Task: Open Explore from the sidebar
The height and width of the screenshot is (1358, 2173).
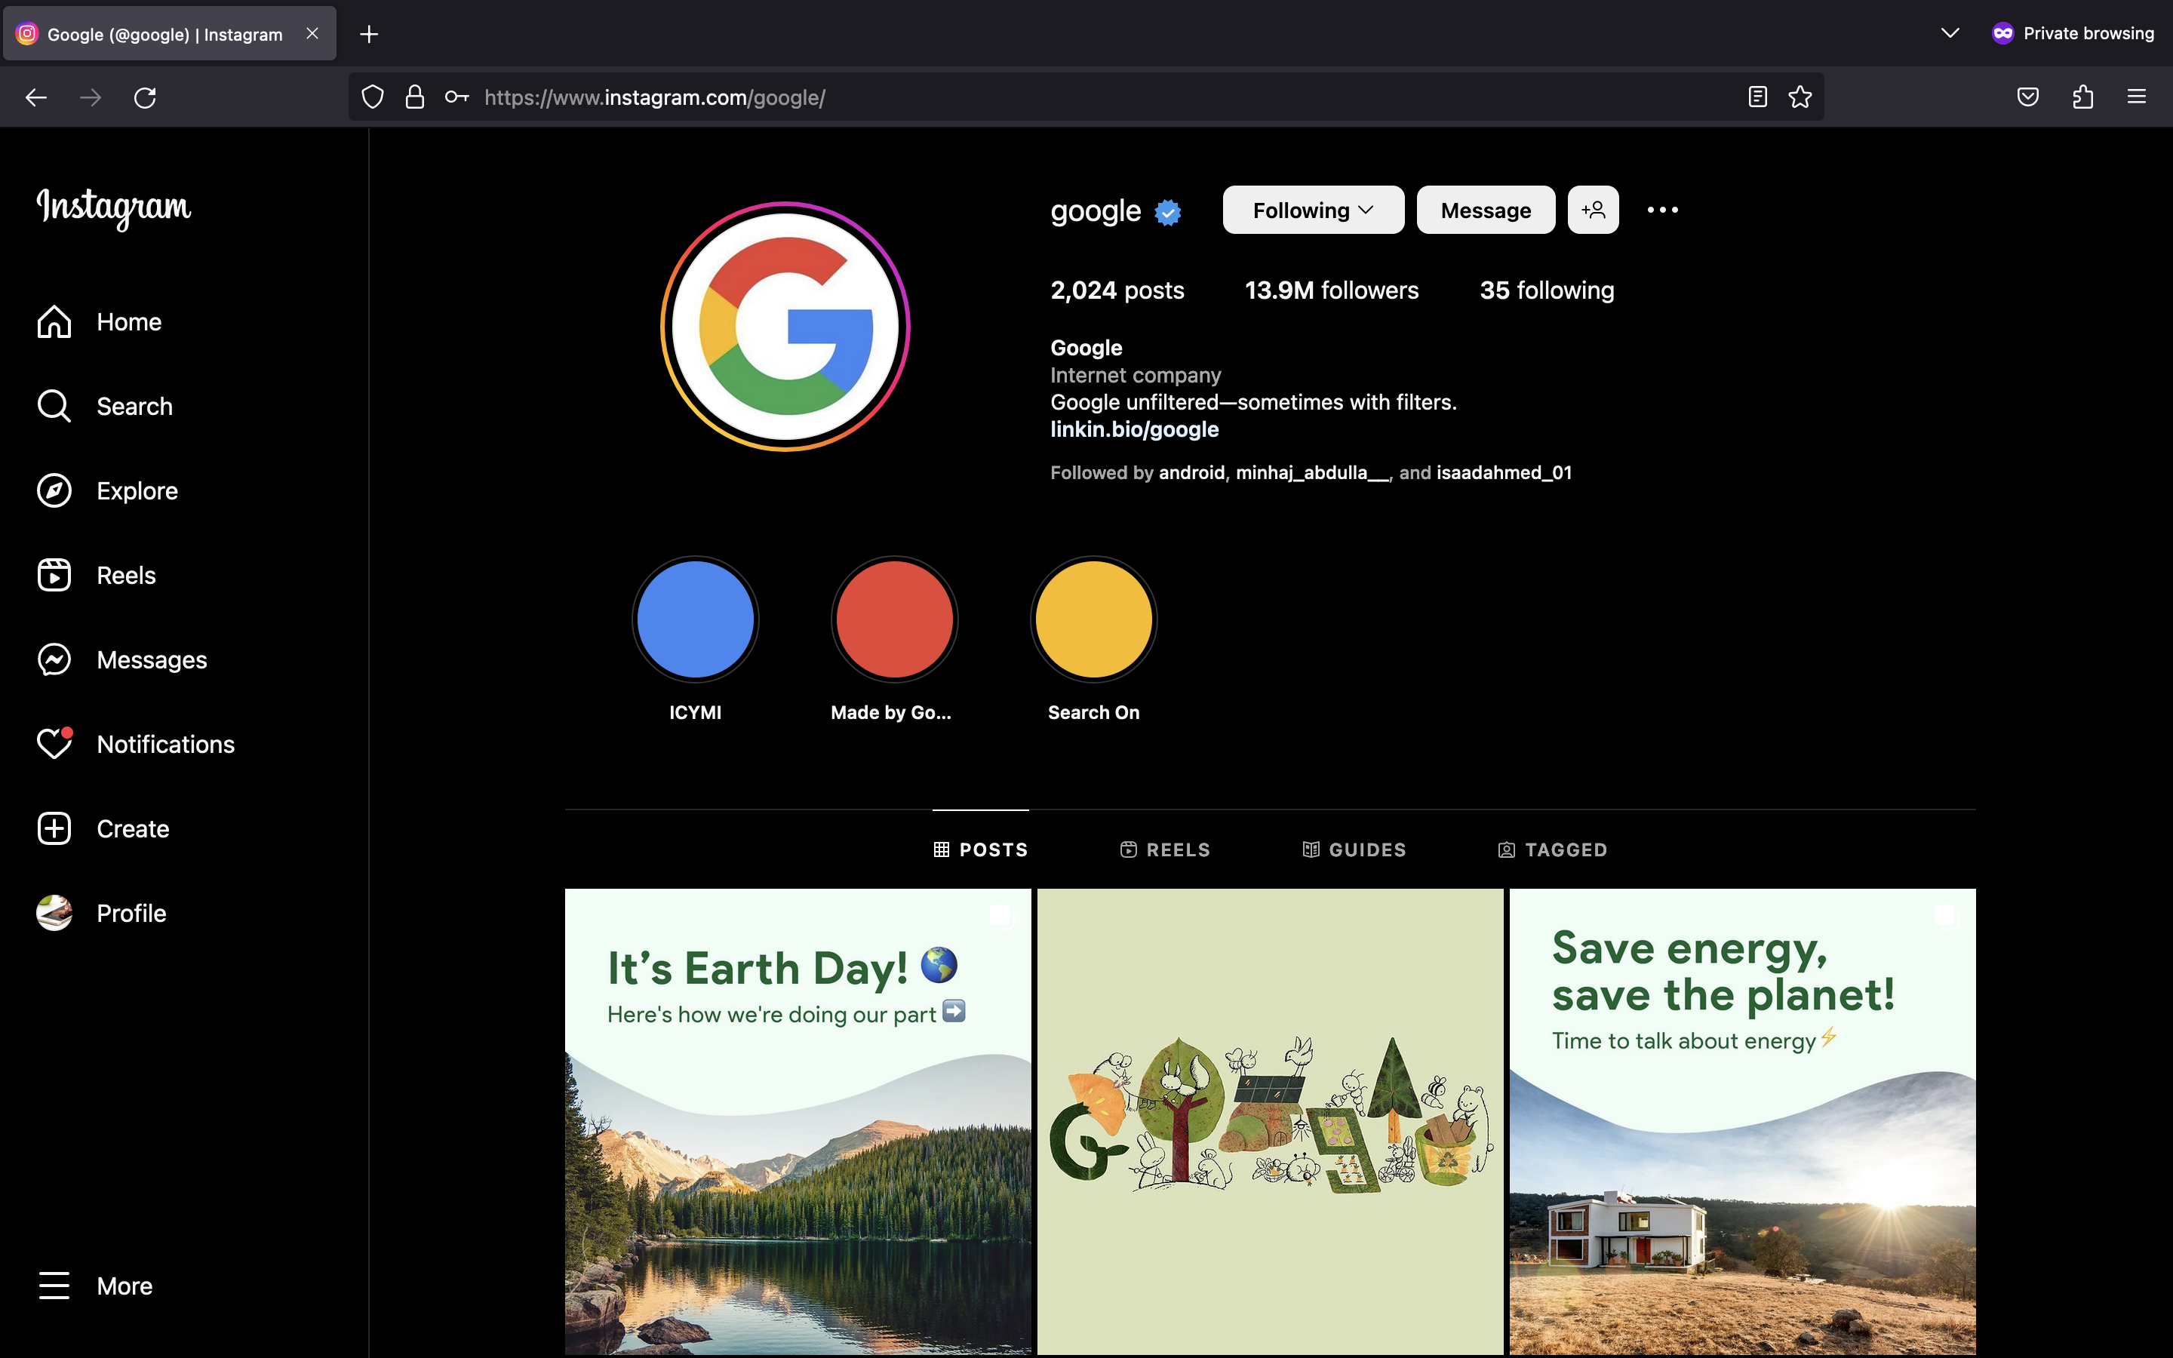Action: [107, 490]
